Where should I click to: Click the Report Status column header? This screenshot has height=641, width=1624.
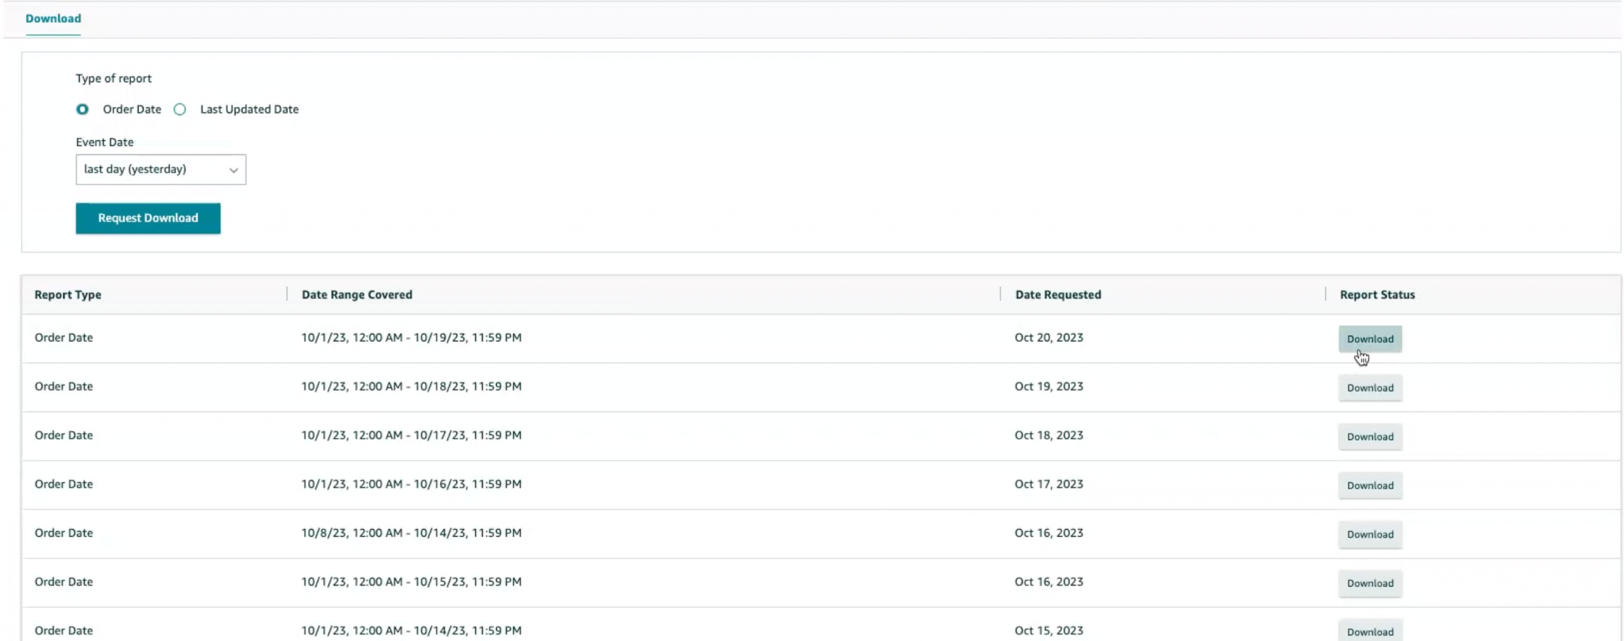(x=1377, y=294)
